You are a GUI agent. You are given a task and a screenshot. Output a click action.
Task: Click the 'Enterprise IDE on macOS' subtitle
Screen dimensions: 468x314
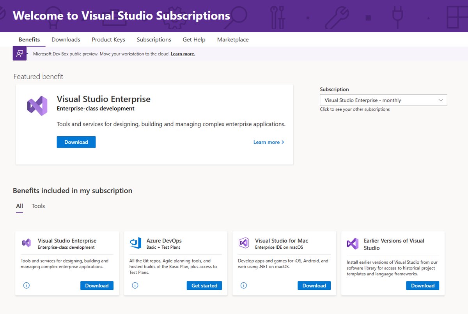[279, 247]
